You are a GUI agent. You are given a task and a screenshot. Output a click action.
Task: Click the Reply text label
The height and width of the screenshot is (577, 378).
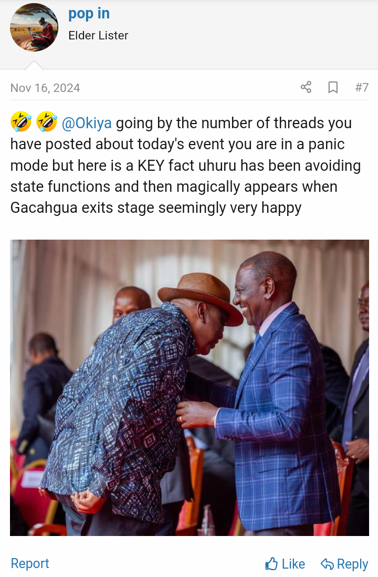click(x=352, y=564)
